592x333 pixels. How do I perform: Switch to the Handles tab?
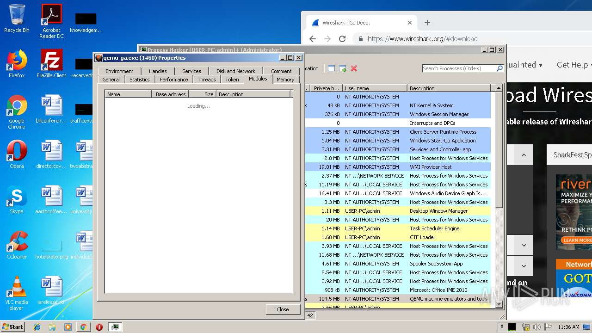click(158, 71)
